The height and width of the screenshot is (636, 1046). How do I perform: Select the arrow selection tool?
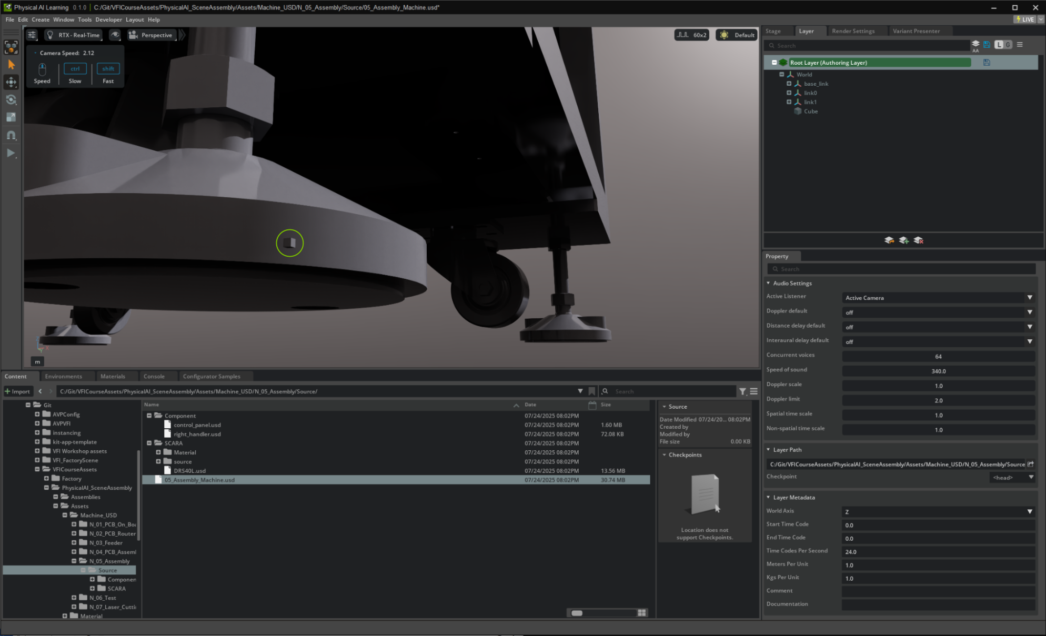[11, 65]
